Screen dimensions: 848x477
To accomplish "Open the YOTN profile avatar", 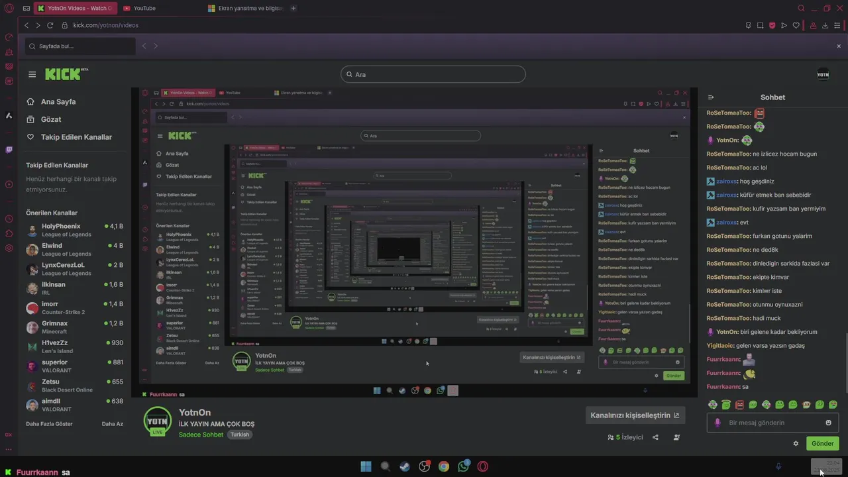I will coord(823,74).
